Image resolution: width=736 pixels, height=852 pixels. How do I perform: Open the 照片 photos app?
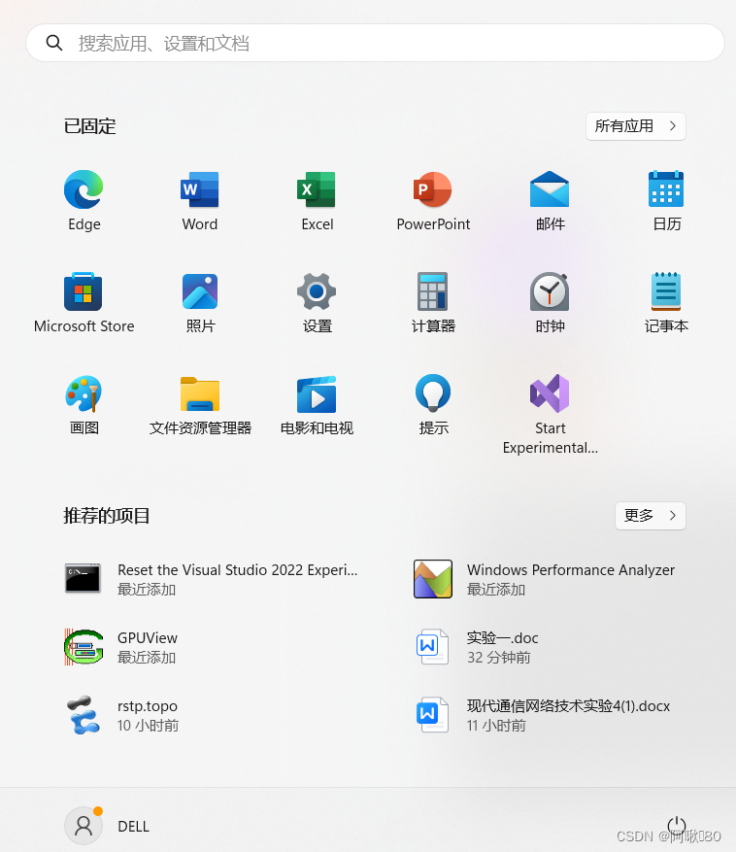[x=200, y=291]
